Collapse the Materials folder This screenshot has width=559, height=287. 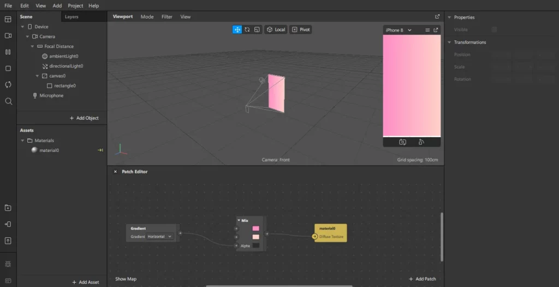[x=22, y=140]
